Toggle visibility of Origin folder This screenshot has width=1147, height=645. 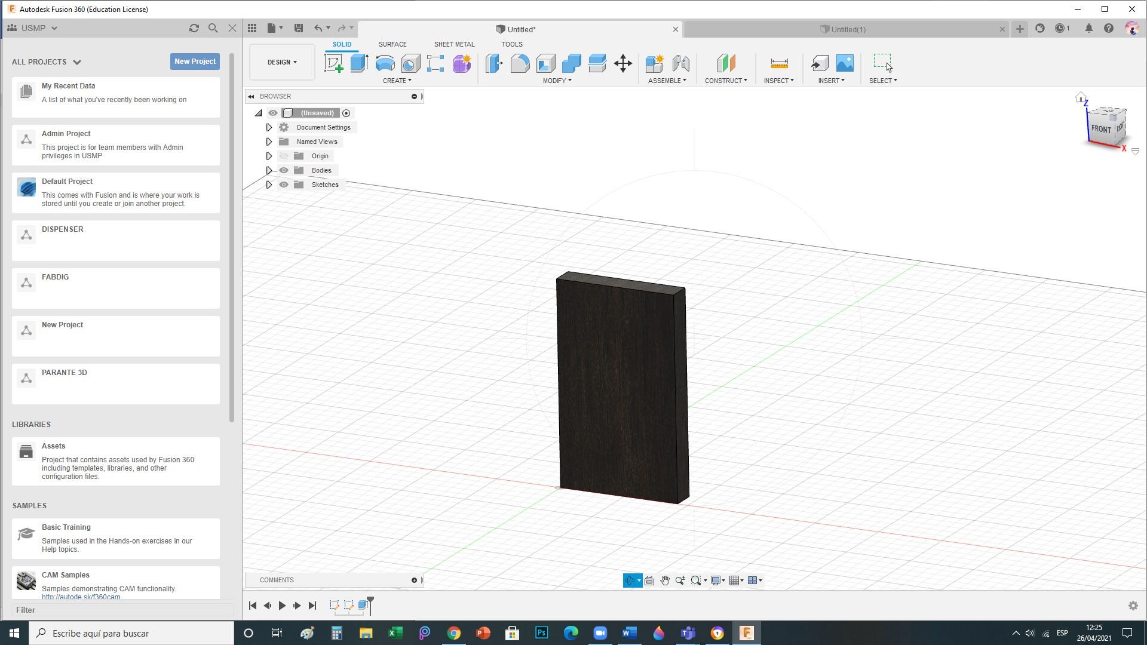[284, 156]
